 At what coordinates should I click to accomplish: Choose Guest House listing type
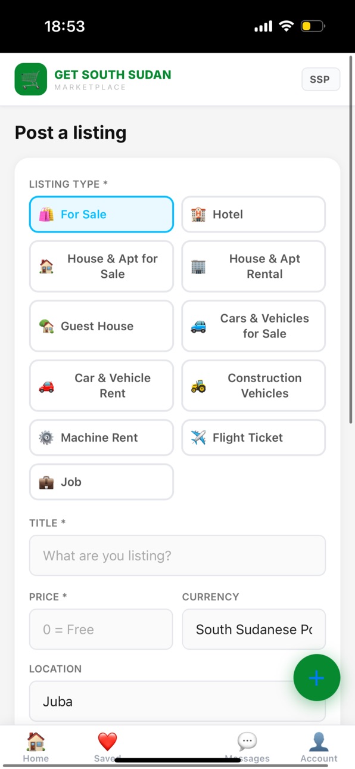[x=101, y=326]
